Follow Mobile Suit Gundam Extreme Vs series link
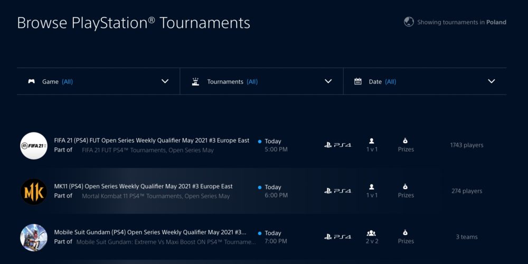528x264 pixels. point(166,242)
